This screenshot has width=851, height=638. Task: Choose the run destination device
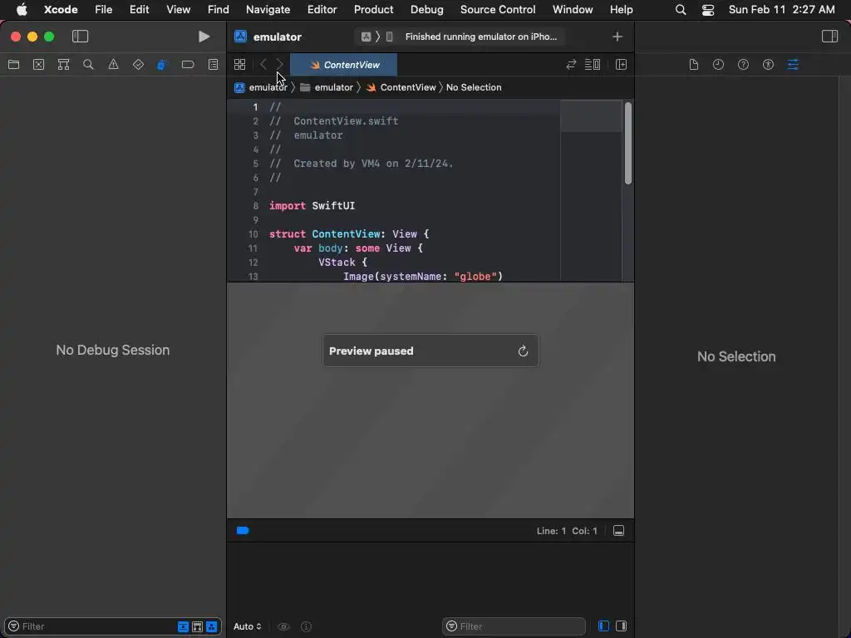pos(389,37)
